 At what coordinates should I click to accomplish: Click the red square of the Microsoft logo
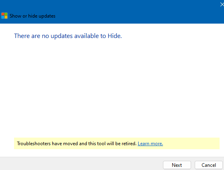3,14
